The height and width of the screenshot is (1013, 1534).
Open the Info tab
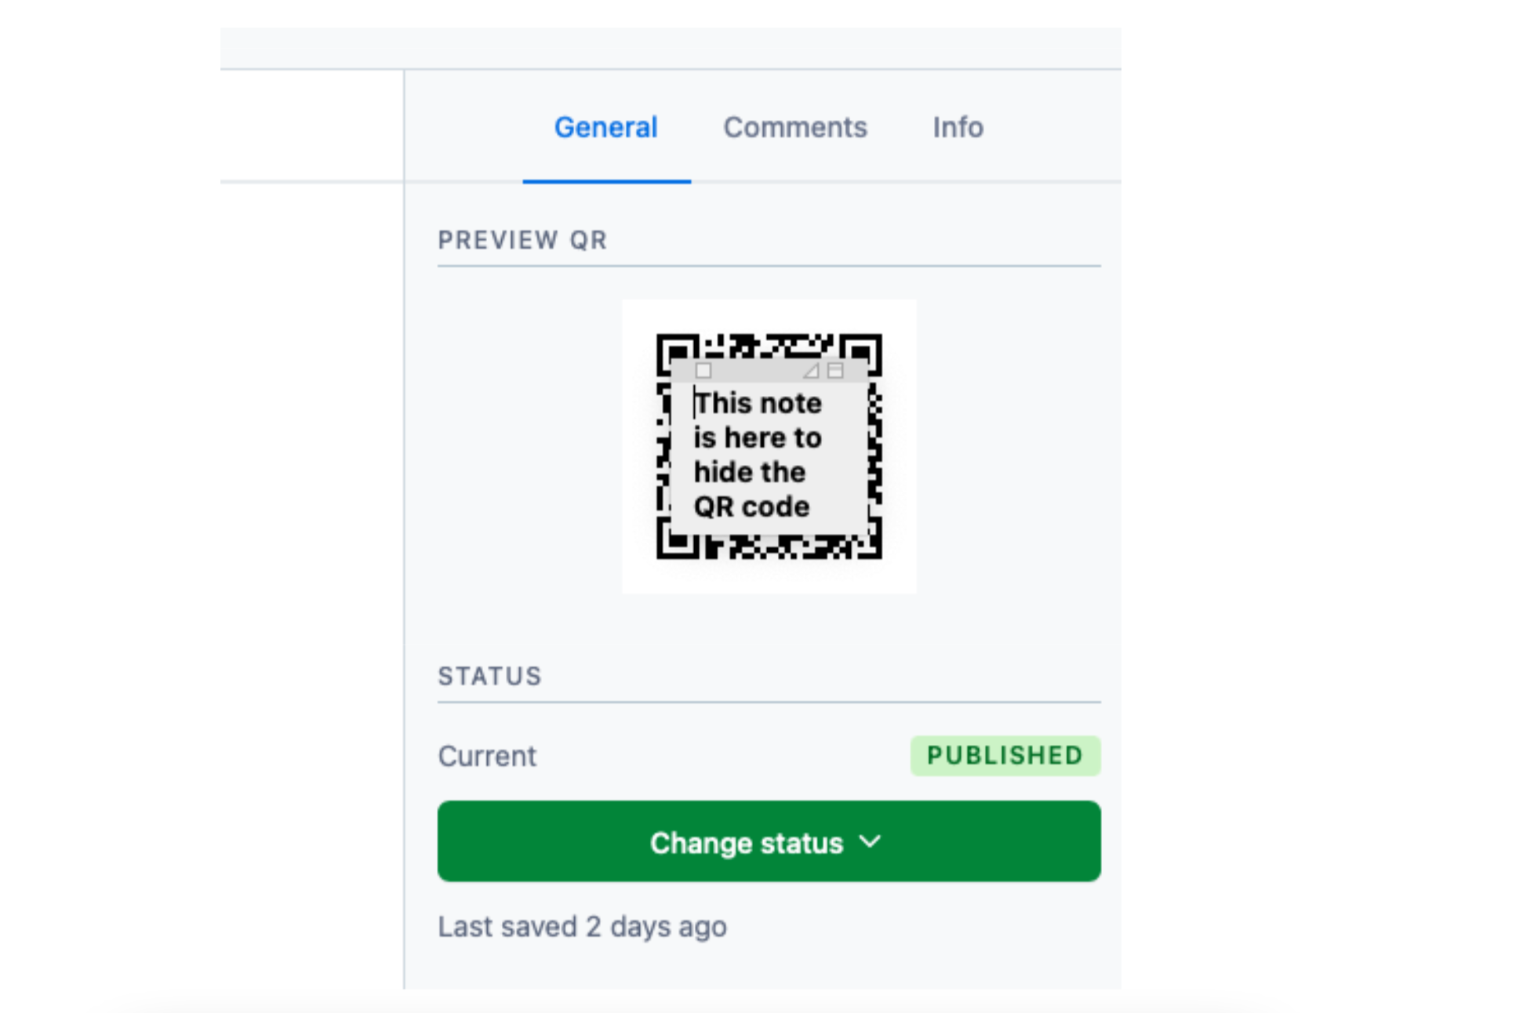[x=958, y=127]
